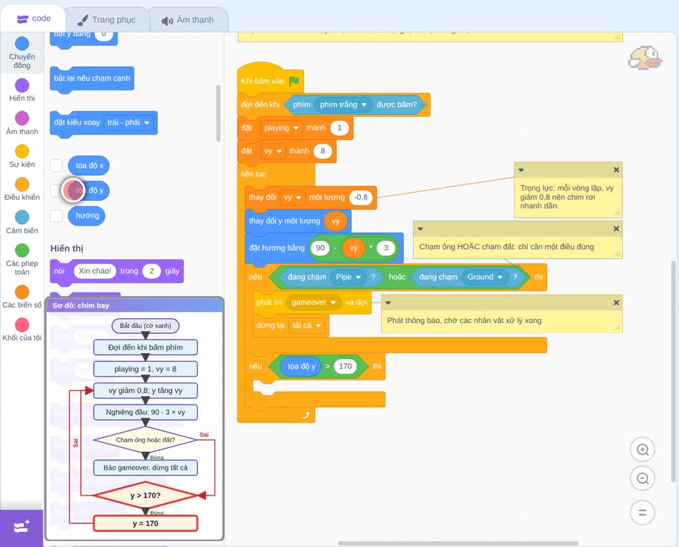679x547 pixels.
Task: Zoom out of the workspace
Action: pos(642,478)
